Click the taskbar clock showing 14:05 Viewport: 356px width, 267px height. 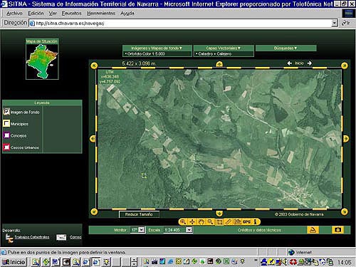click(344, 262)
